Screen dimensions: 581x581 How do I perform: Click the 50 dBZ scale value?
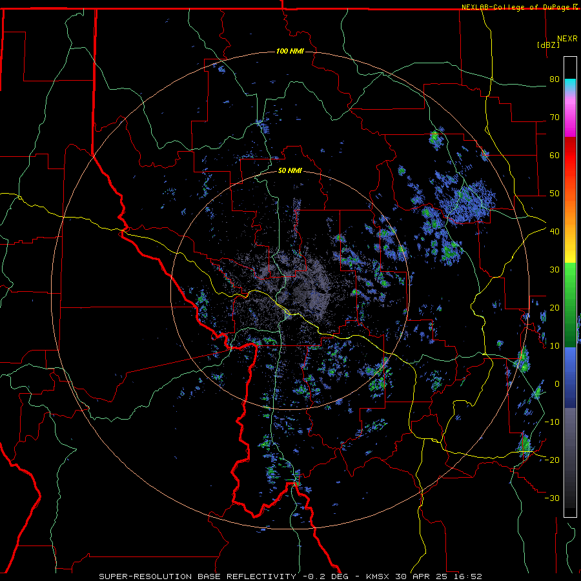click(x=555, y=194)
